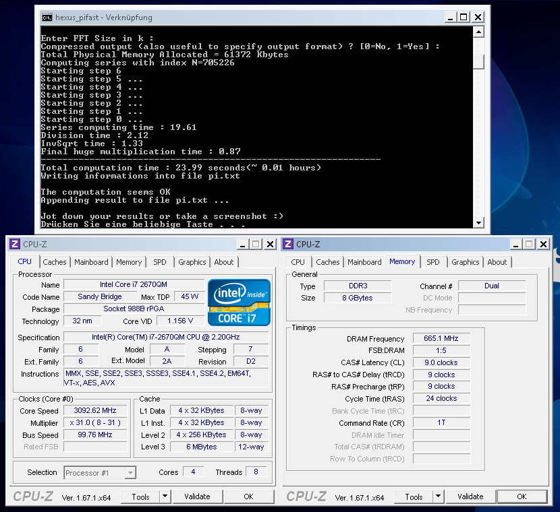The height and width of the screenshot is (512, 560).
Task: Open Caches tab in the right CPU-Z window
Action: 327,262
